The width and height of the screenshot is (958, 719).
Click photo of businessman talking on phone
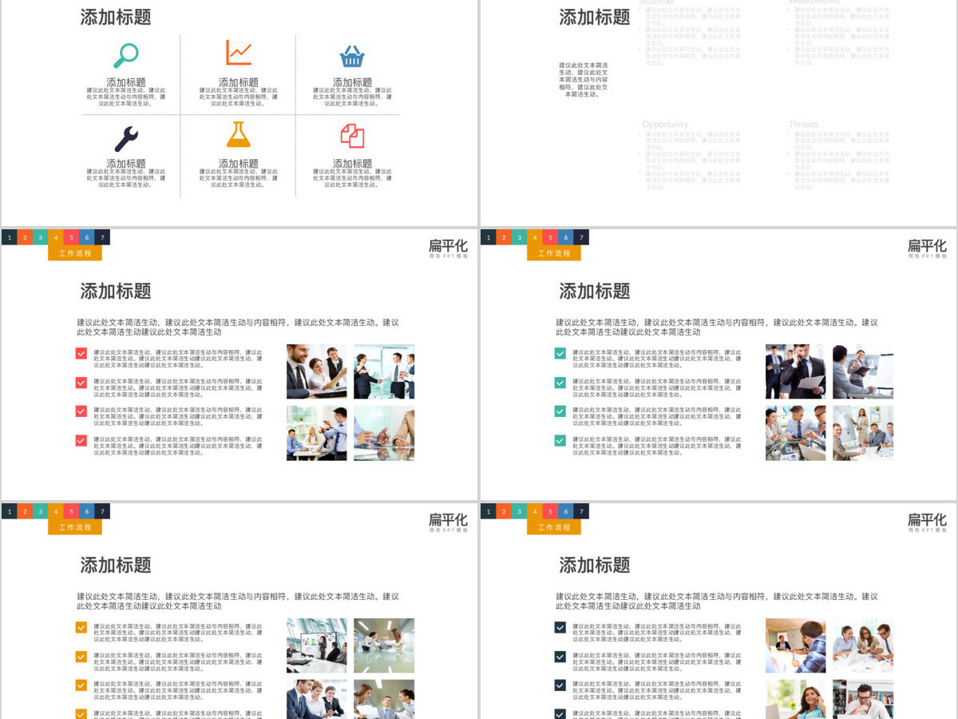(x=796, y=371)
